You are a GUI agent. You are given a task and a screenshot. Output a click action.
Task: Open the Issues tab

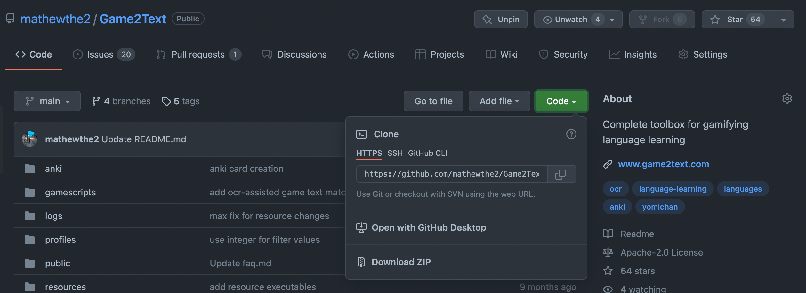[104, 54]
